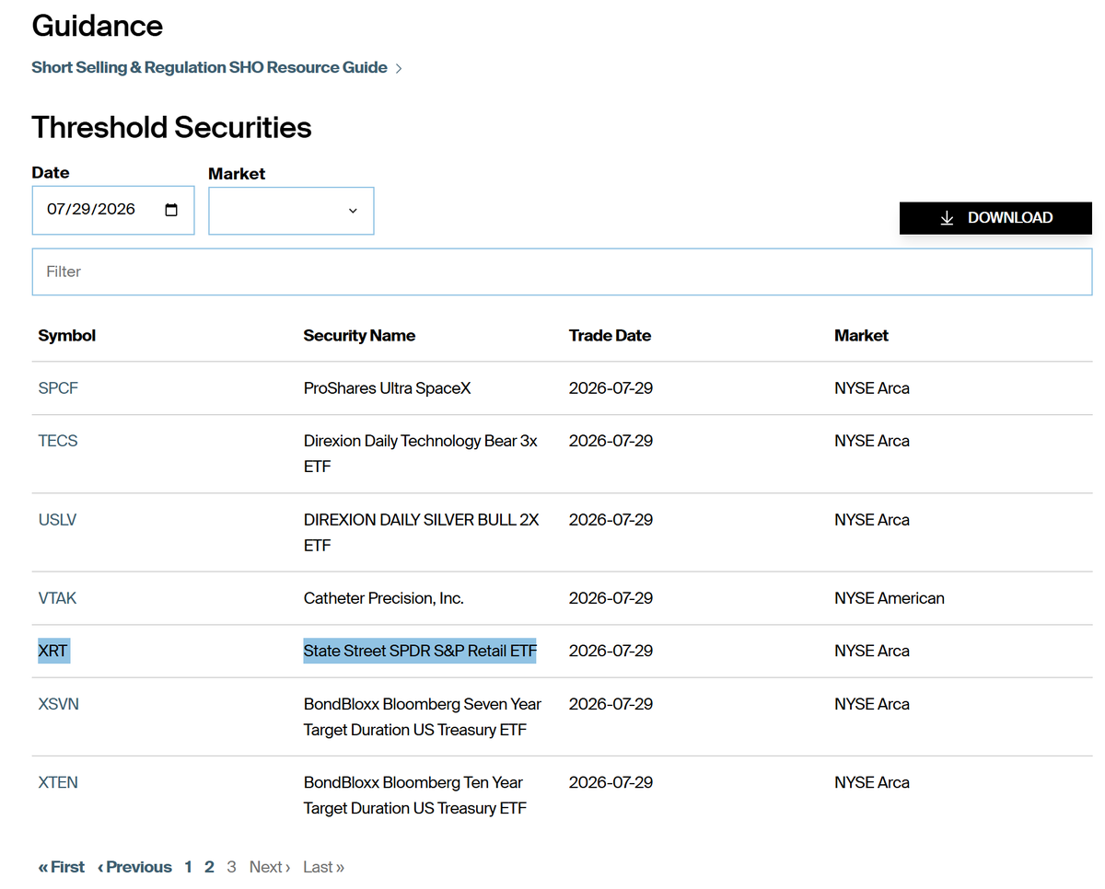The height and width of the screenshot is (889, 1105).
Task: Open the XTEN symbol link
Action: [x=58, y=782]
